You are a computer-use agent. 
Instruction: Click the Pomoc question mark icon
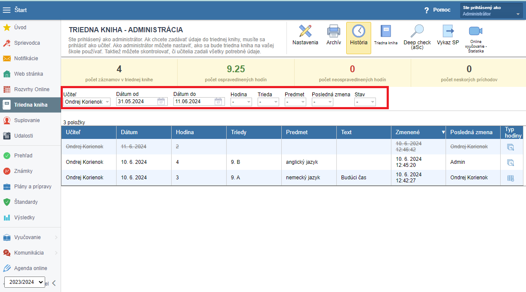427,10
